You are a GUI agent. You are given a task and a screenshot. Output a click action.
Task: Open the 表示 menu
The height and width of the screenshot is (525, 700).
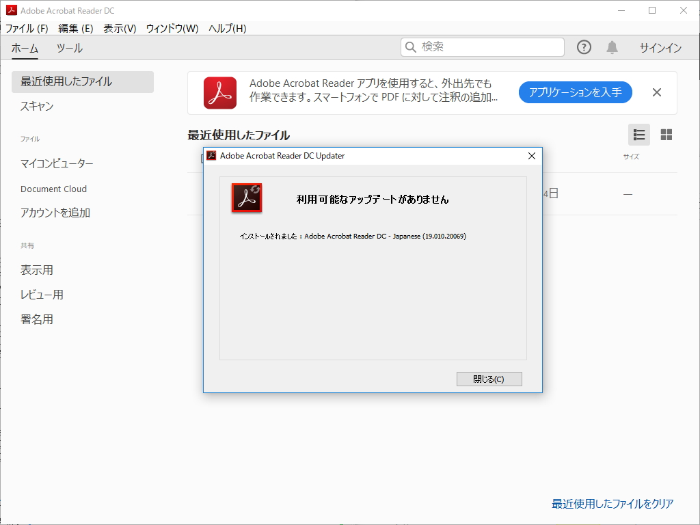[119, 28]
